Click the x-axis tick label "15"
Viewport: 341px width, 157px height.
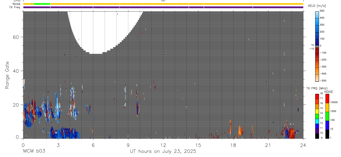[x=198, y=145]
